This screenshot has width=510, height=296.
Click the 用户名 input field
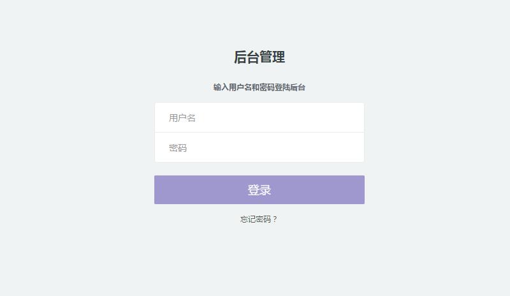coord(259,118)
